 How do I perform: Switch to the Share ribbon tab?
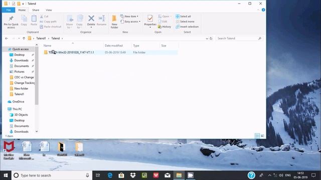pos(36,10)
